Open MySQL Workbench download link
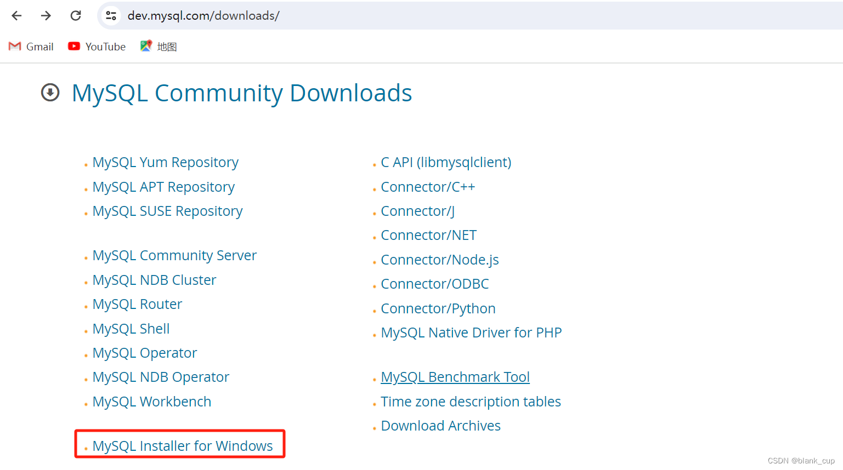 152,402
